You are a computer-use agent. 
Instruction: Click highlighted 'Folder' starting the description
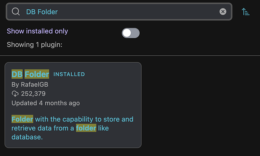click(x=22, y=119)
